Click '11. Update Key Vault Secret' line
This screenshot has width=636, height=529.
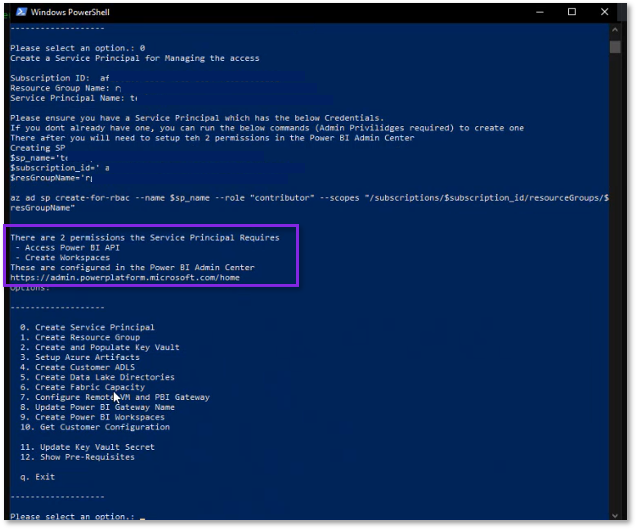(87, 447)
